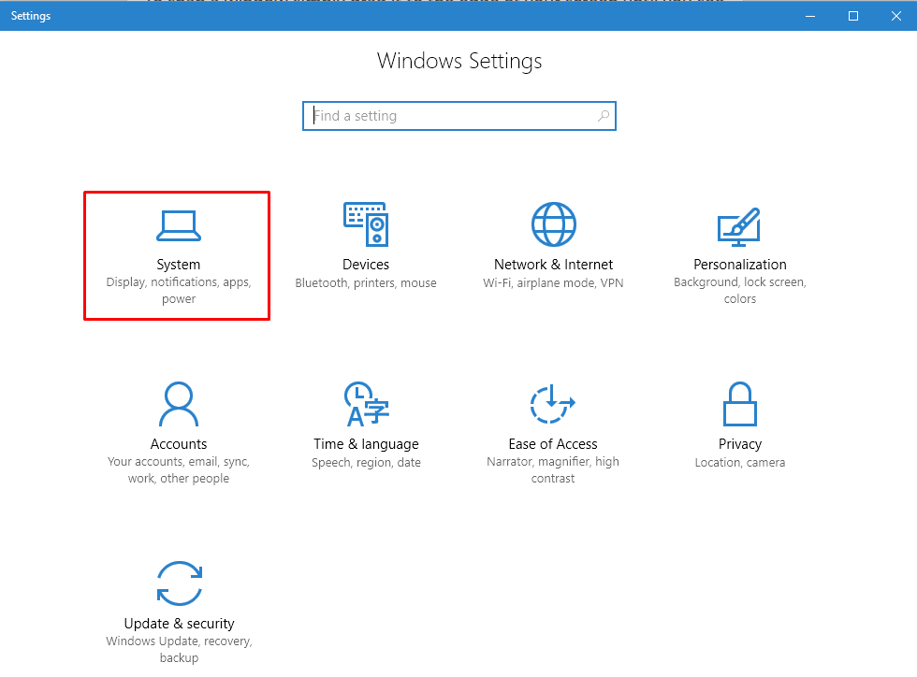Open the Devices keyboard and speaker icon
Viewport: 917px width, 677px height.
[x=366, y=223]
